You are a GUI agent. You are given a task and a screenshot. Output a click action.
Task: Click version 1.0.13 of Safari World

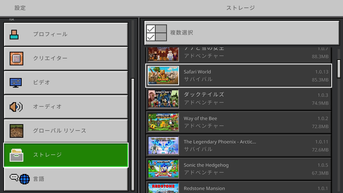tap(322, 72)
